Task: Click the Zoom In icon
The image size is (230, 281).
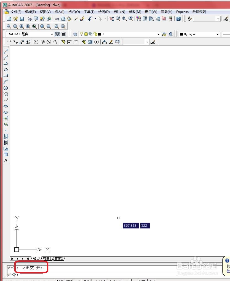Action: coord(42,26)
